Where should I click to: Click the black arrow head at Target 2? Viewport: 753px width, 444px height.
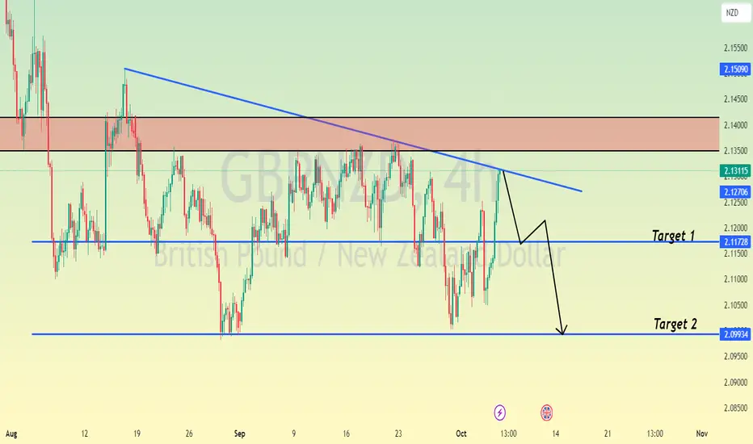tap(562, 330)
